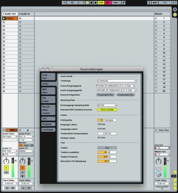The image size is (178, 193).
Task: Launch the clip in track 1 Audio Out
Action: (x=4, y=18)
